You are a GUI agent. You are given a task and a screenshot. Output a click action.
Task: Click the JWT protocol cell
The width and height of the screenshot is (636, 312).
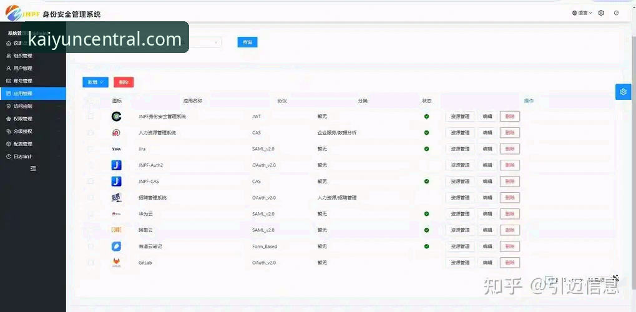pyautogui.click(x=257, y=117)
